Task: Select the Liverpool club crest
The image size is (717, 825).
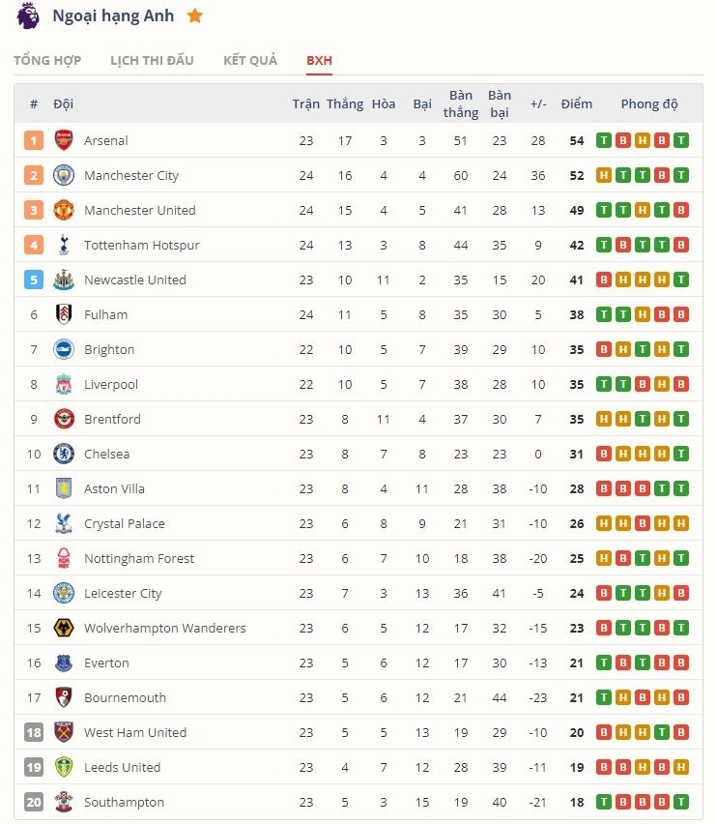Action: [x=64, y=384]
